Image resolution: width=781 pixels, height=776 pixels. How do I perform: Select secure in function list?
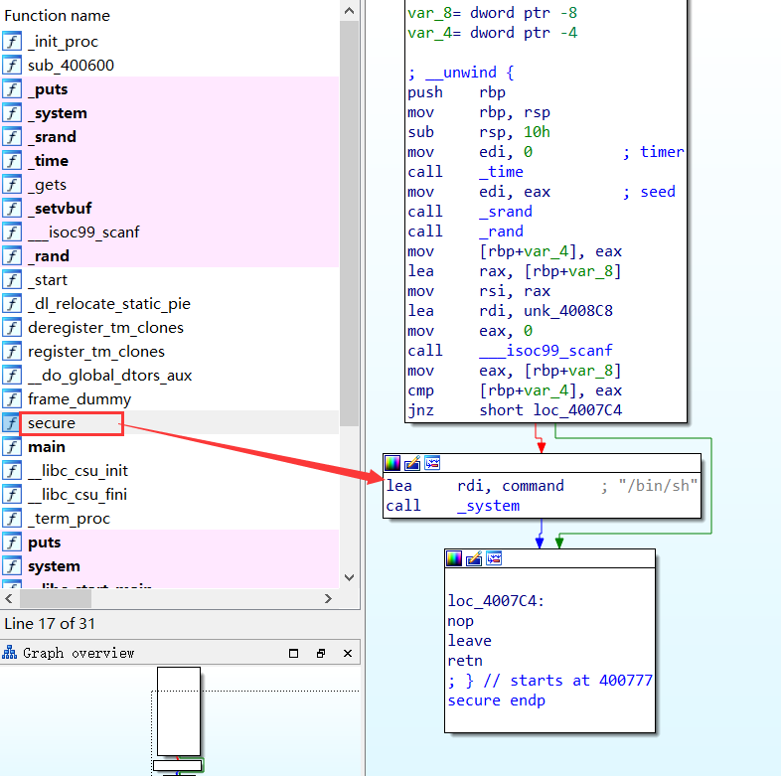(x=52, y=423)
